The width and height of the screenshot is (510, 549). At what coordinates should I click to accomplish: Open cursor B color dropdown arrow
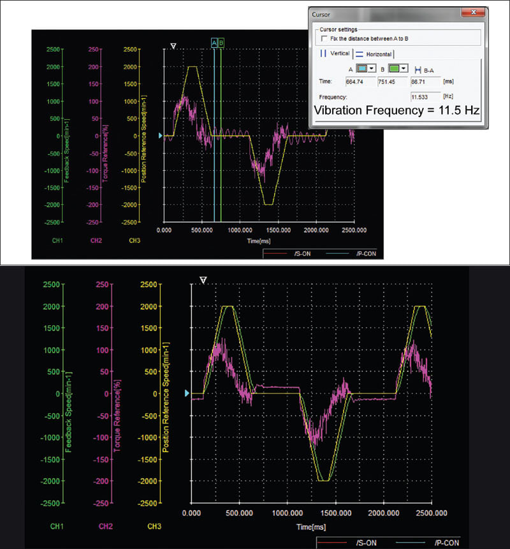(404, 68)
